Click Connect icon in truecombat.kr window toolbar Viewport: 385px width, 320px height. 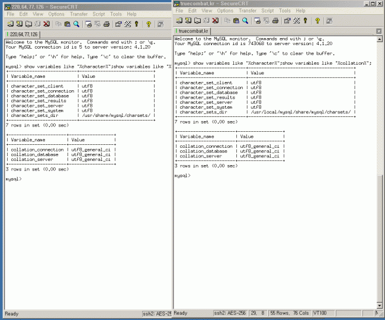[x=179, y=20]
